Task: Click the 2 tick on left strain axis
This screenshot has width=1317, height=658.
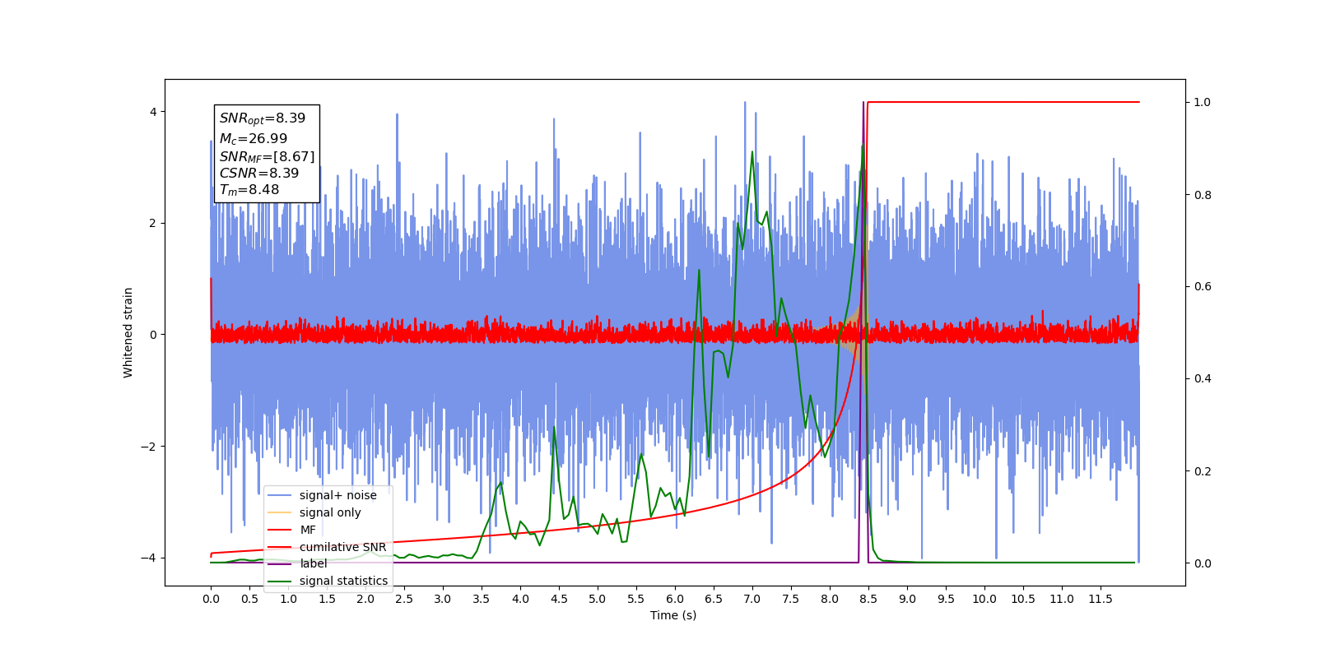Action: point(153,223)
